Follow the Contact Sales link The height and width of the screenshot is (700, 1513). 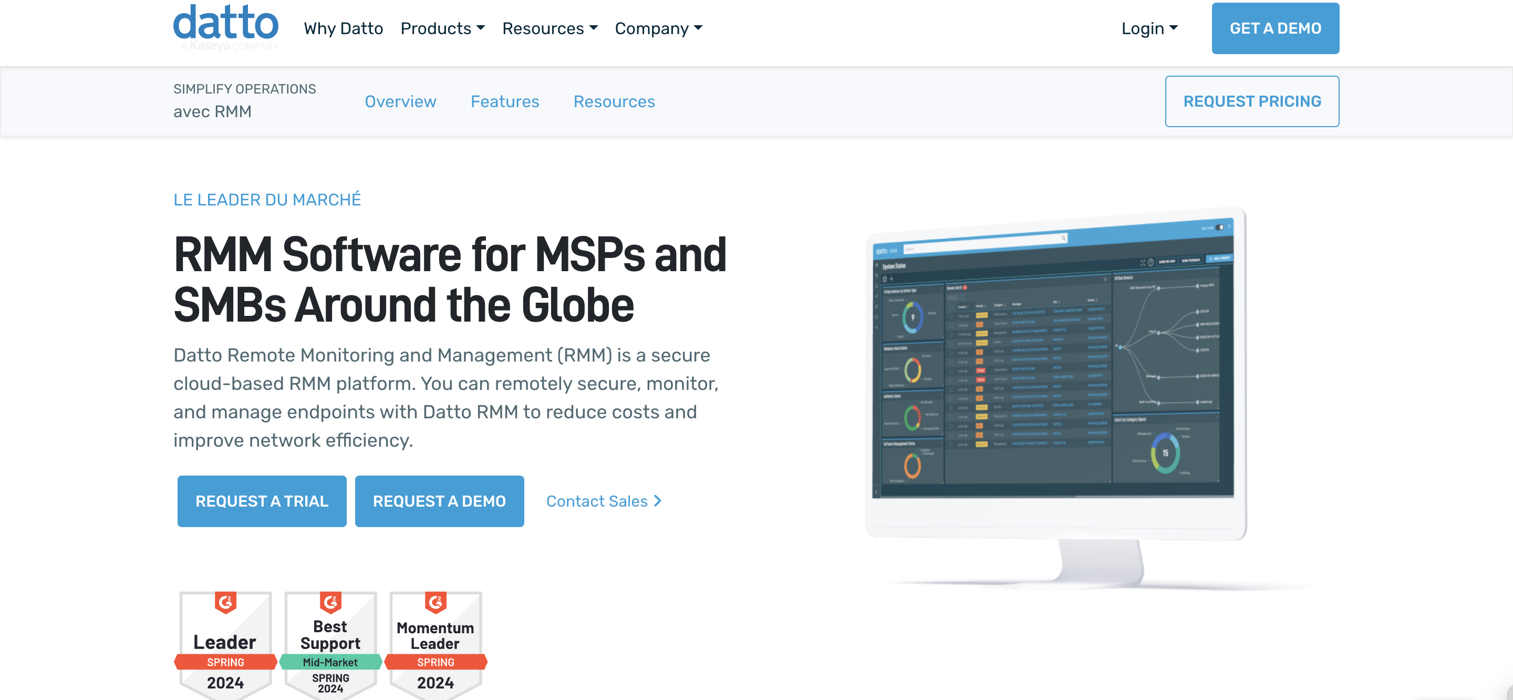click(x=604, y=501)
